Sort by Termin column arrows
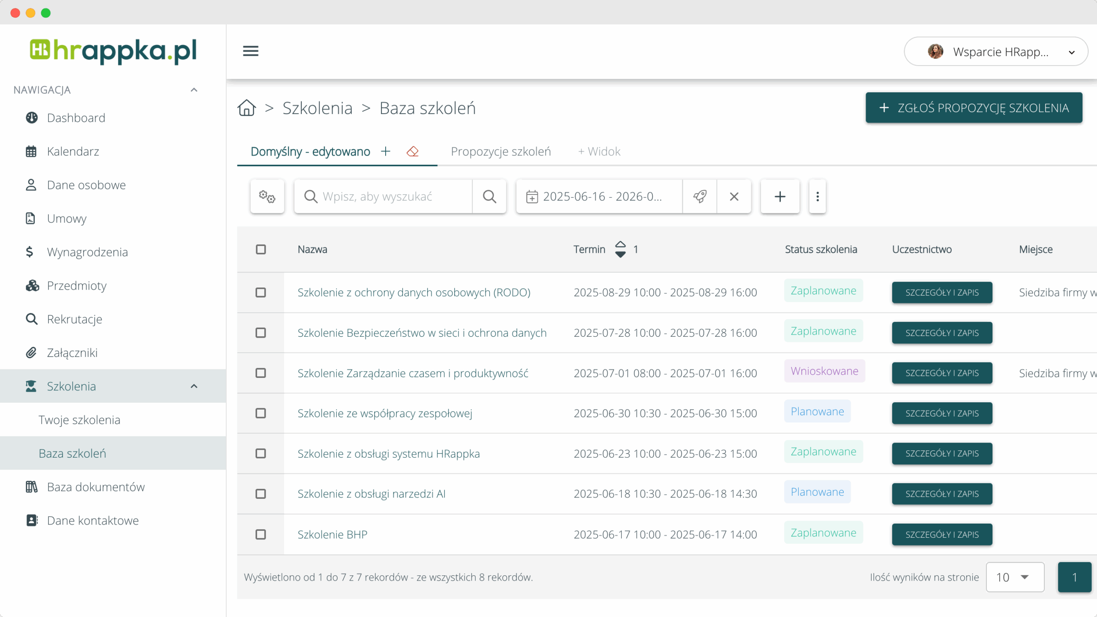1097x617 pixels. (x=620, y=249)
